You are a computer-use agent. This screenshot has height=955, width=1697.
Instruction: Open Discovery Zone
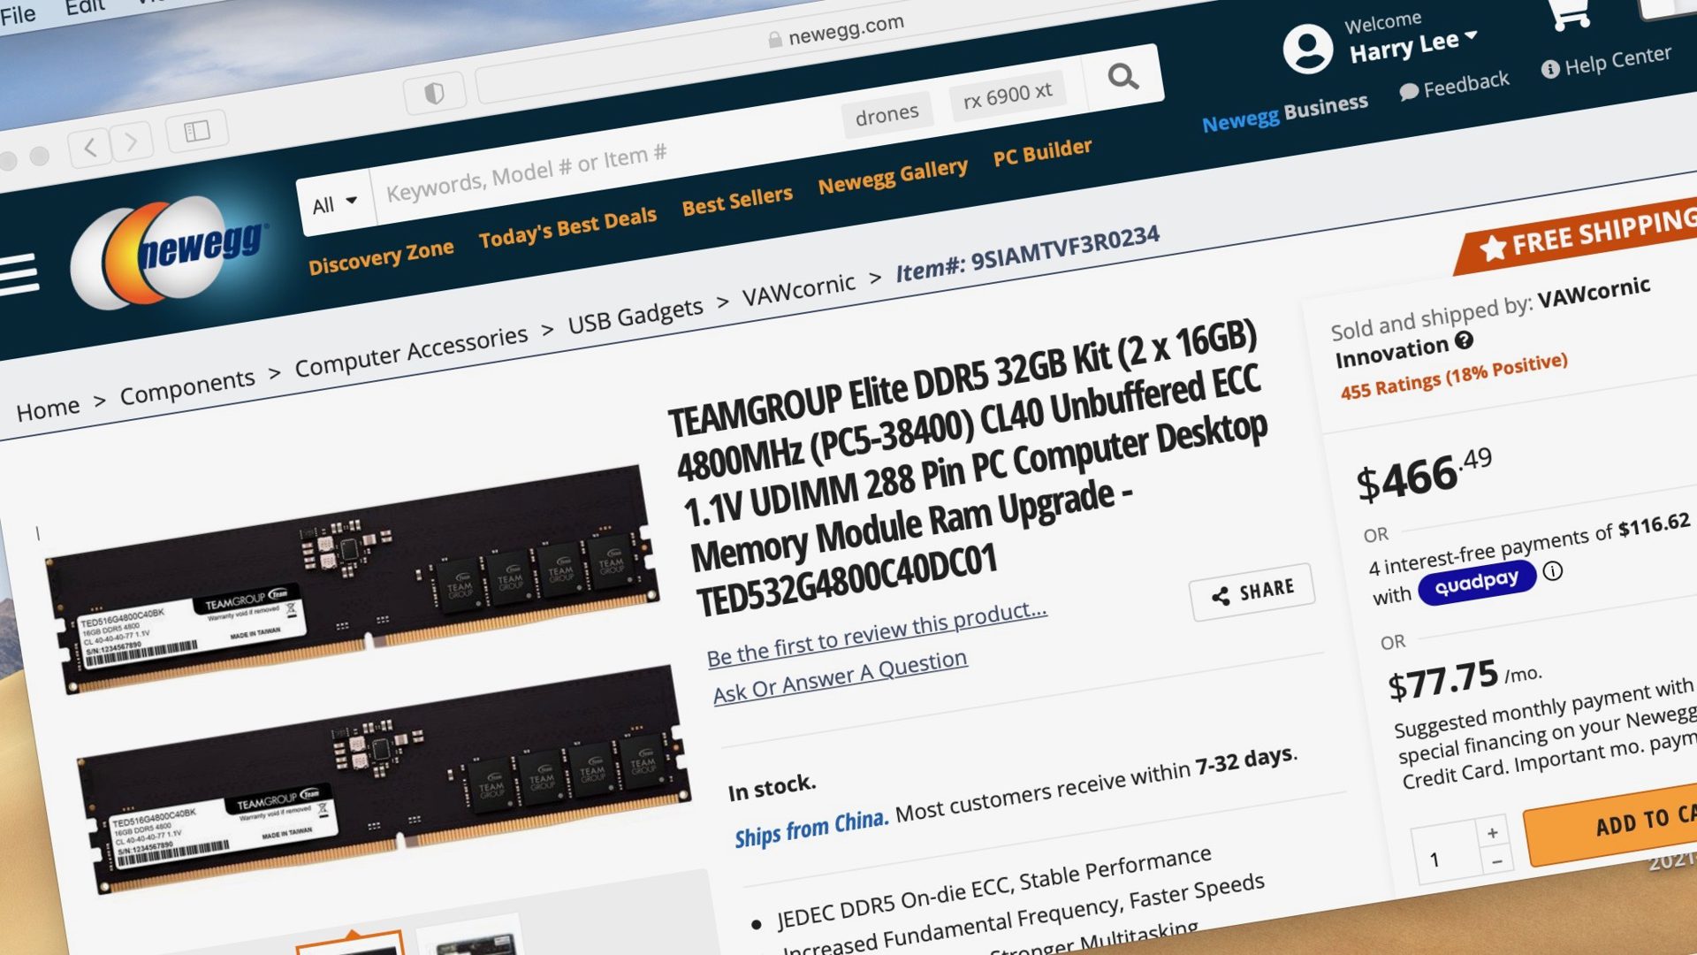click(x=381, y=256)
